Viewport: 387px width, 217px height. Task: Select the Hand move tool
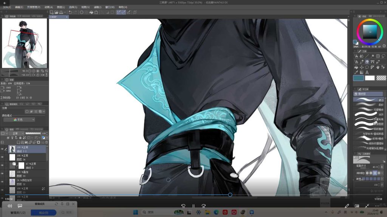378,67
